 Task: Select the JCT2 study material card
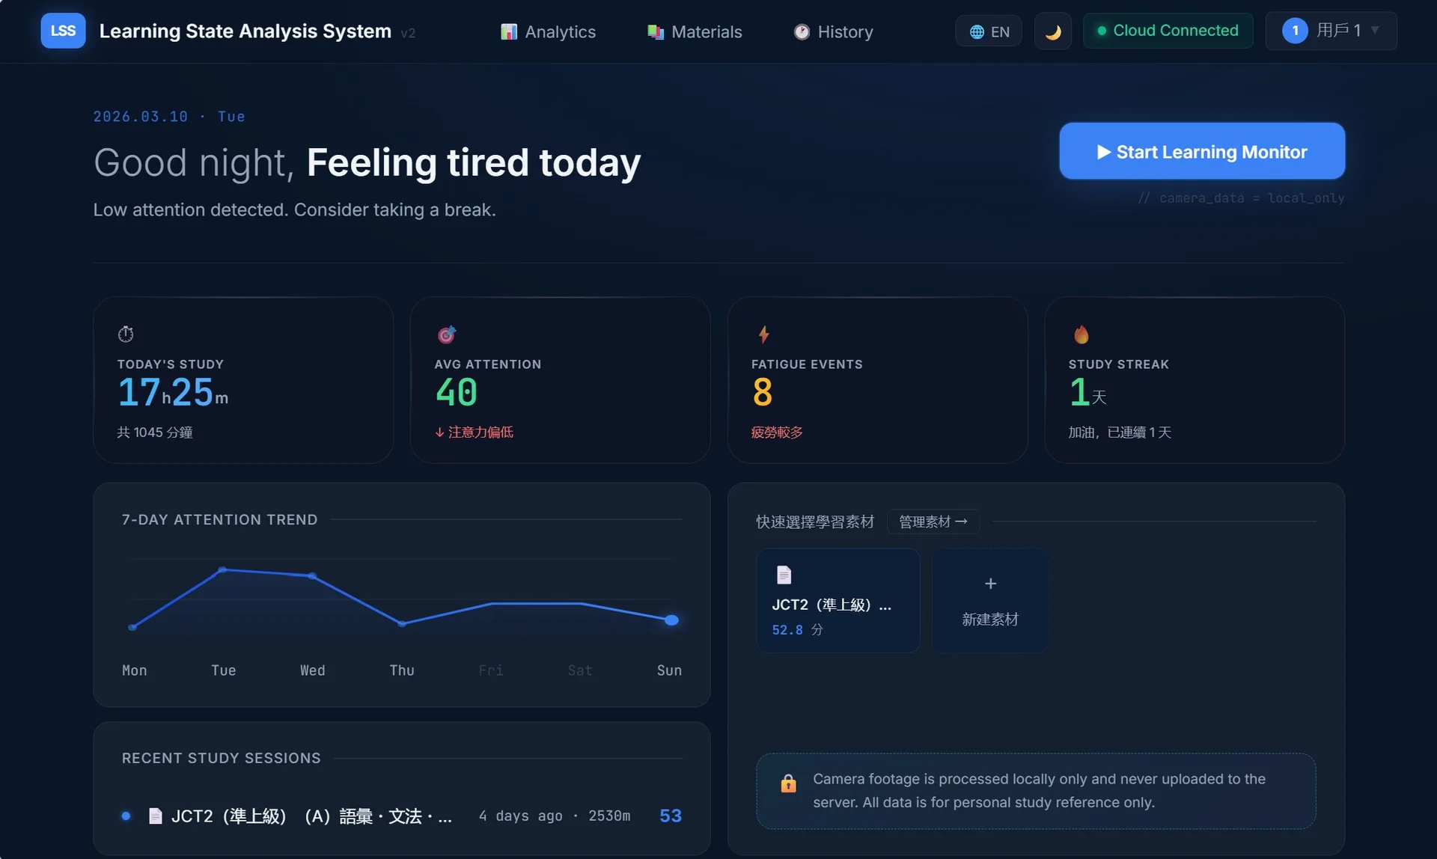click(838, 600)
